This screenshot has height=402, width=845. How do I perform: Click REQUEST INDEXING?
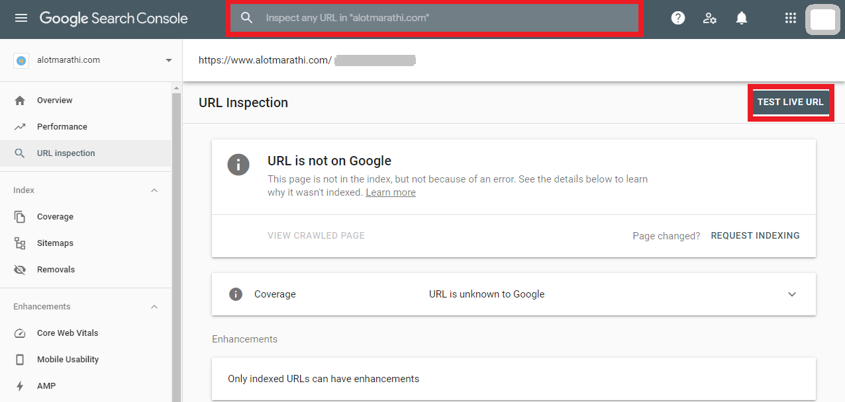[x=755, y=235]
